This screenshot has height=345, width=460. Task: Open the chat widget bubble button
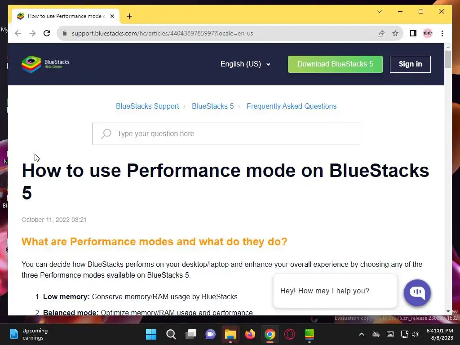pos(417,292)
